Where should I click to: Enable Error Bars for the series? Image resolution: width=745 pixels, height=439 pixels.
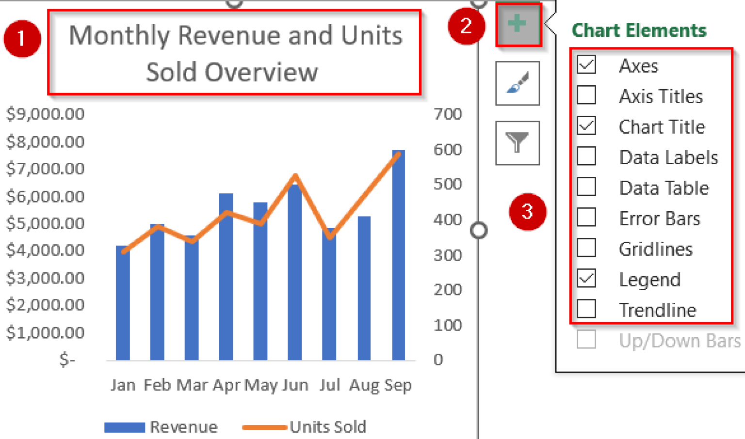(x=587, y=218)
